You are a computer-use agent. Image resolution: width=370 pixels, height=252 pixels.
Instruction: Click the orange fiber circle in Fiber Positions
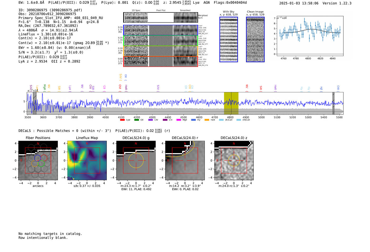(x=35, y=163)
